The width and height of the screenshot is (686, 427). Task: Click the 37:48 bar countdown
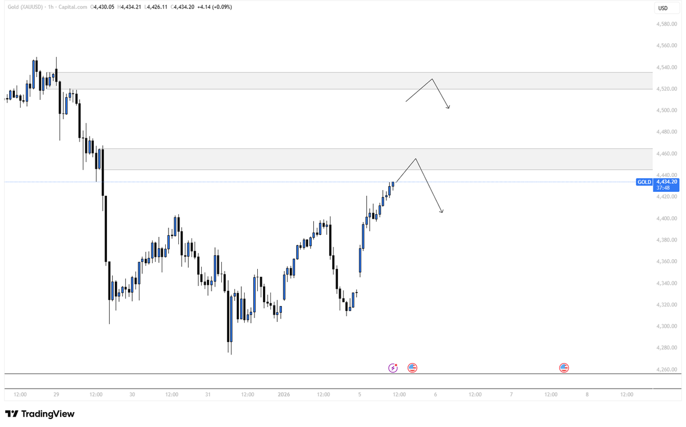pyautogui.click(x=663, y=188)
